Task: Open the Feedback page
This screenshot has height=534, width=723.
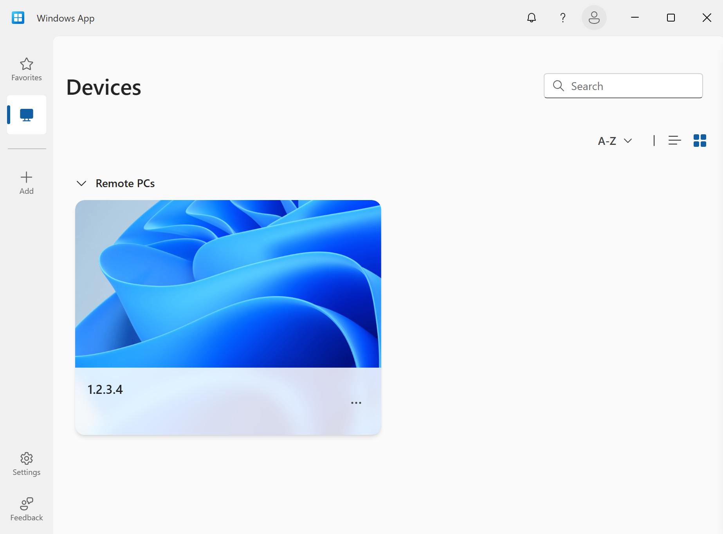Action: [x=27, y=509]
